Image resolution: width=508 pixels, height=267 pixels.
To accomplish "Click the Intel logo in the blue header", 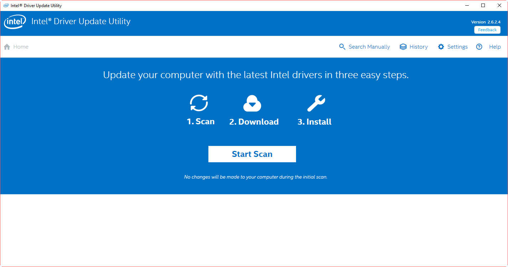I will point(15,23).
